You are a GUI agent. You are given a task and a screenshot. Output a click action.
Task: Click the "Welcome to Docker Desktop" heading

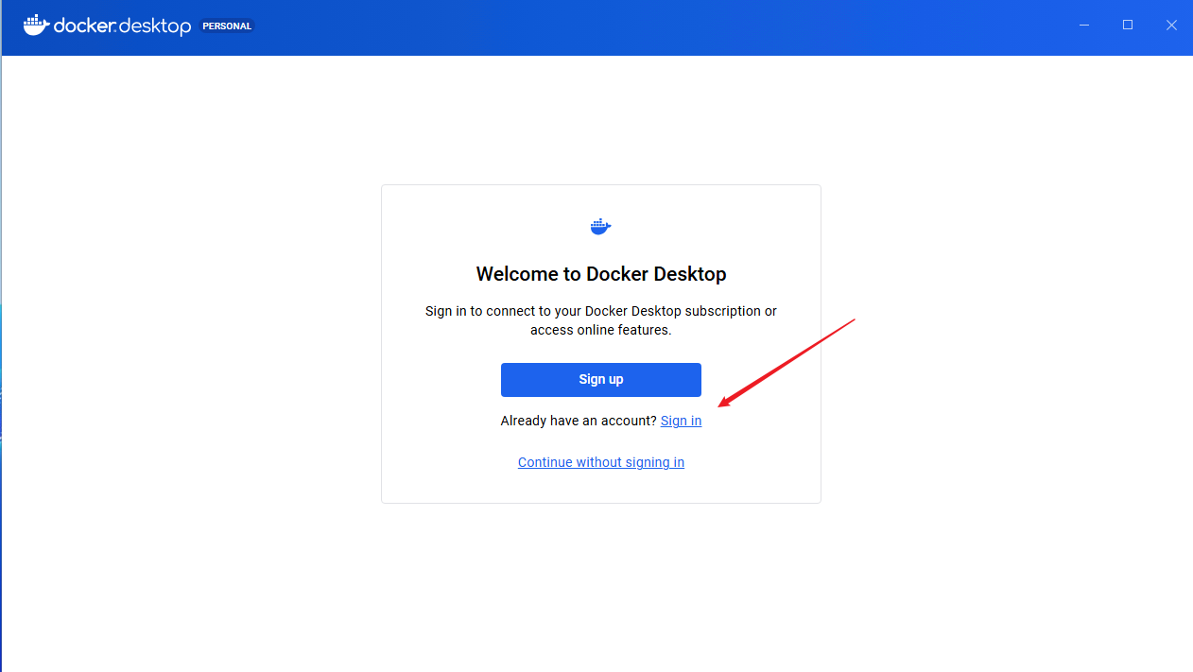tap(601, 274)
